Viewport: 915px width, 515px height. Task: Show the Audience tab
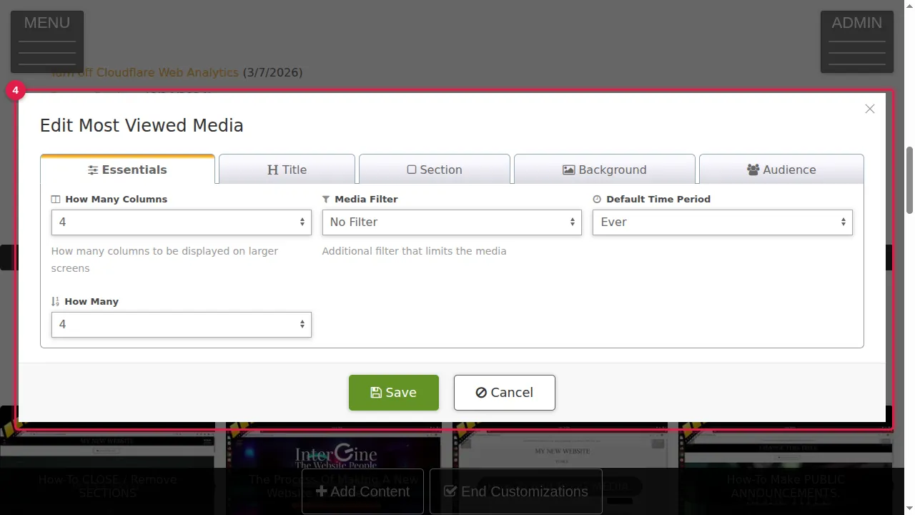coord(781,170)
